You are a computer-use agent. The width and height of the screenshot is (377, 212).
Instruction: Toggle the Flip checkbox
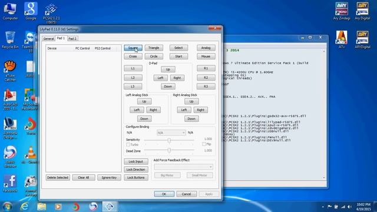pos(204,144)
